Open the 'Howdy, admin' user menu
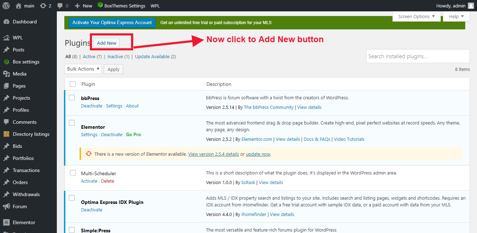The height and width of the screenshot is (233, 477). pyautogui.click(x=455, y=6)
